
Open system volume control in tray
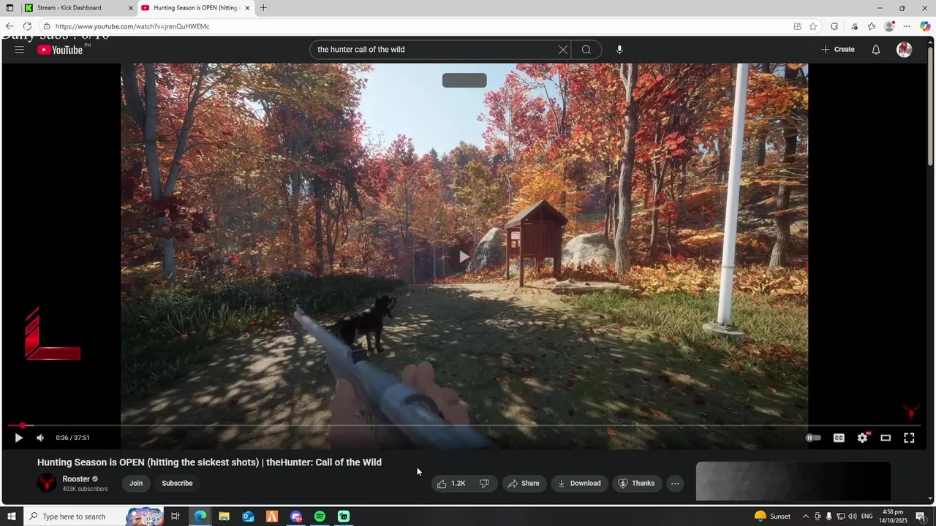coord(853,517)
